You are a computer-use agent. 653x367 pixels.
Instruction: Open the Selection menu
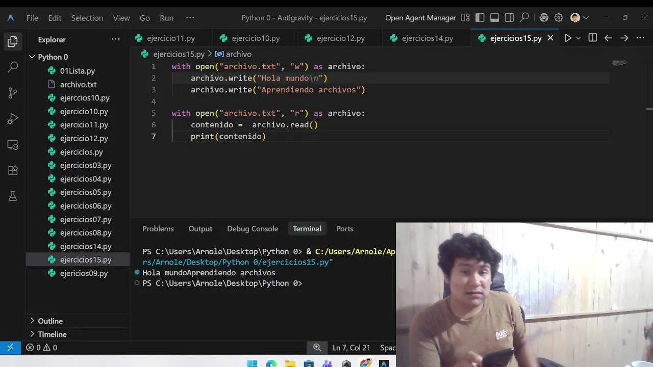point(87,18)
